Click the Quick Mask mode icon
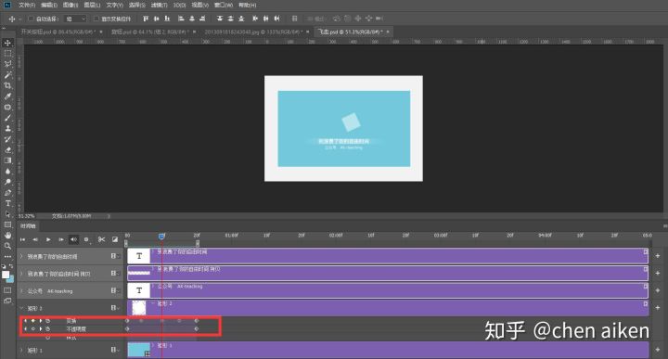 (x=7, y=290)
